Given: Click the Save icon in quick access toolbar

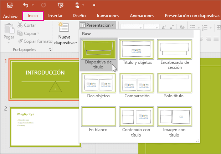Looking at the screenshot, I should click(x=10, y=5).
